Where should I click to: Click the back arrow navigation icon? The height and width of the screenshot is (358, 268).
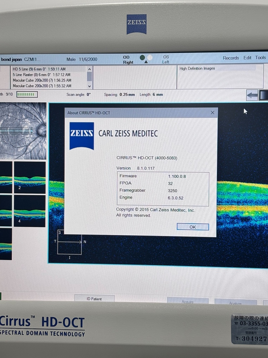click(252, 95)
